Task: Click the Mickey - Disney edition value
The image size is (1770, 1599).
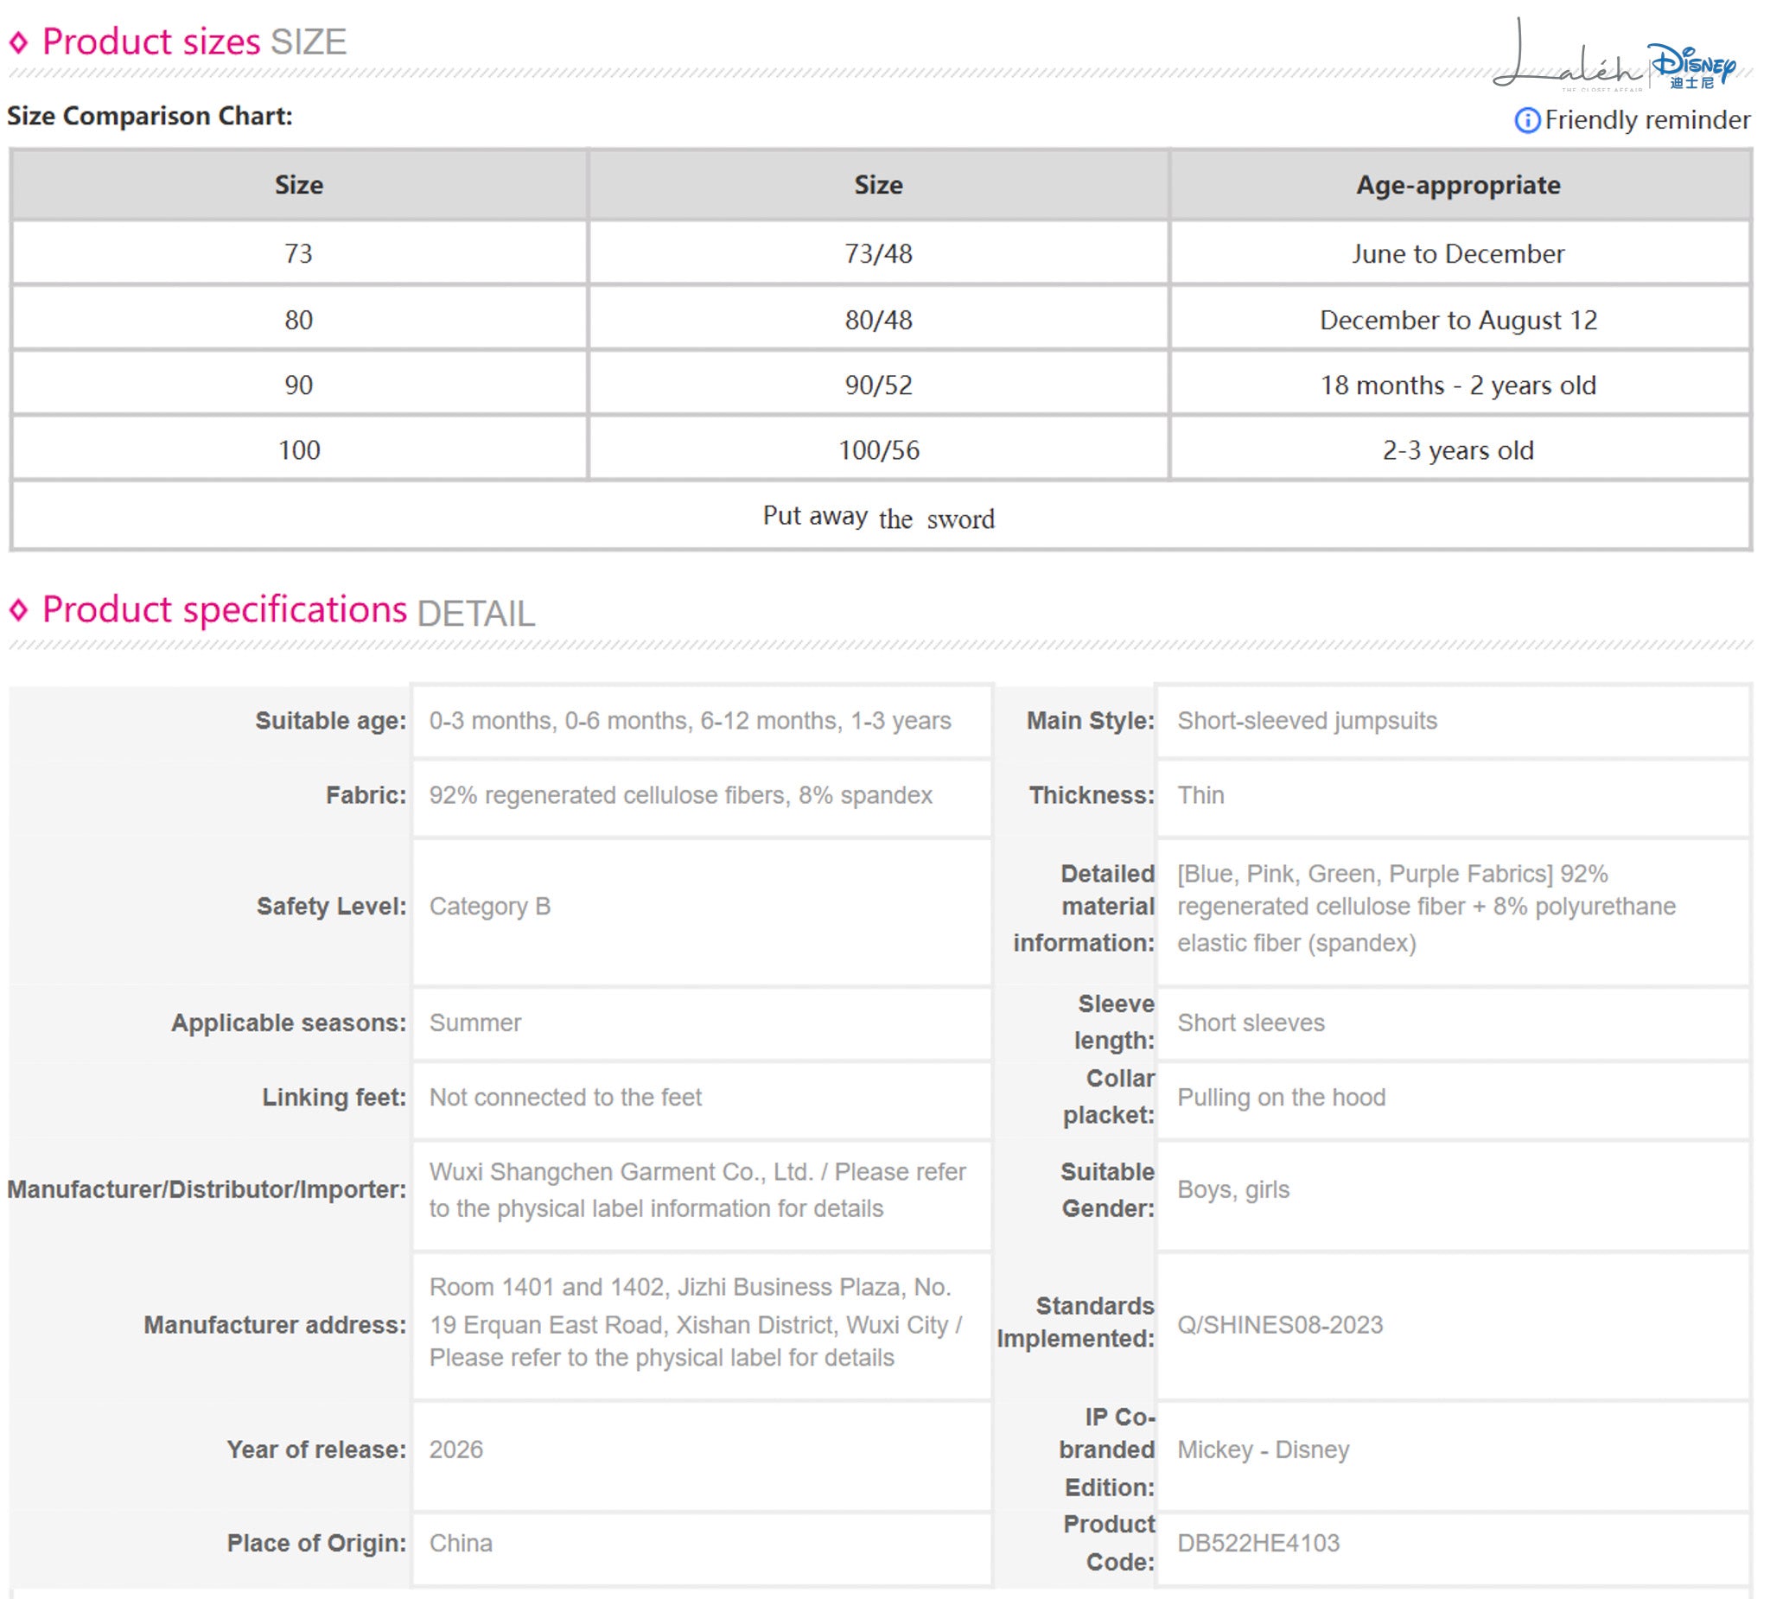Action: [1263, 1449]
